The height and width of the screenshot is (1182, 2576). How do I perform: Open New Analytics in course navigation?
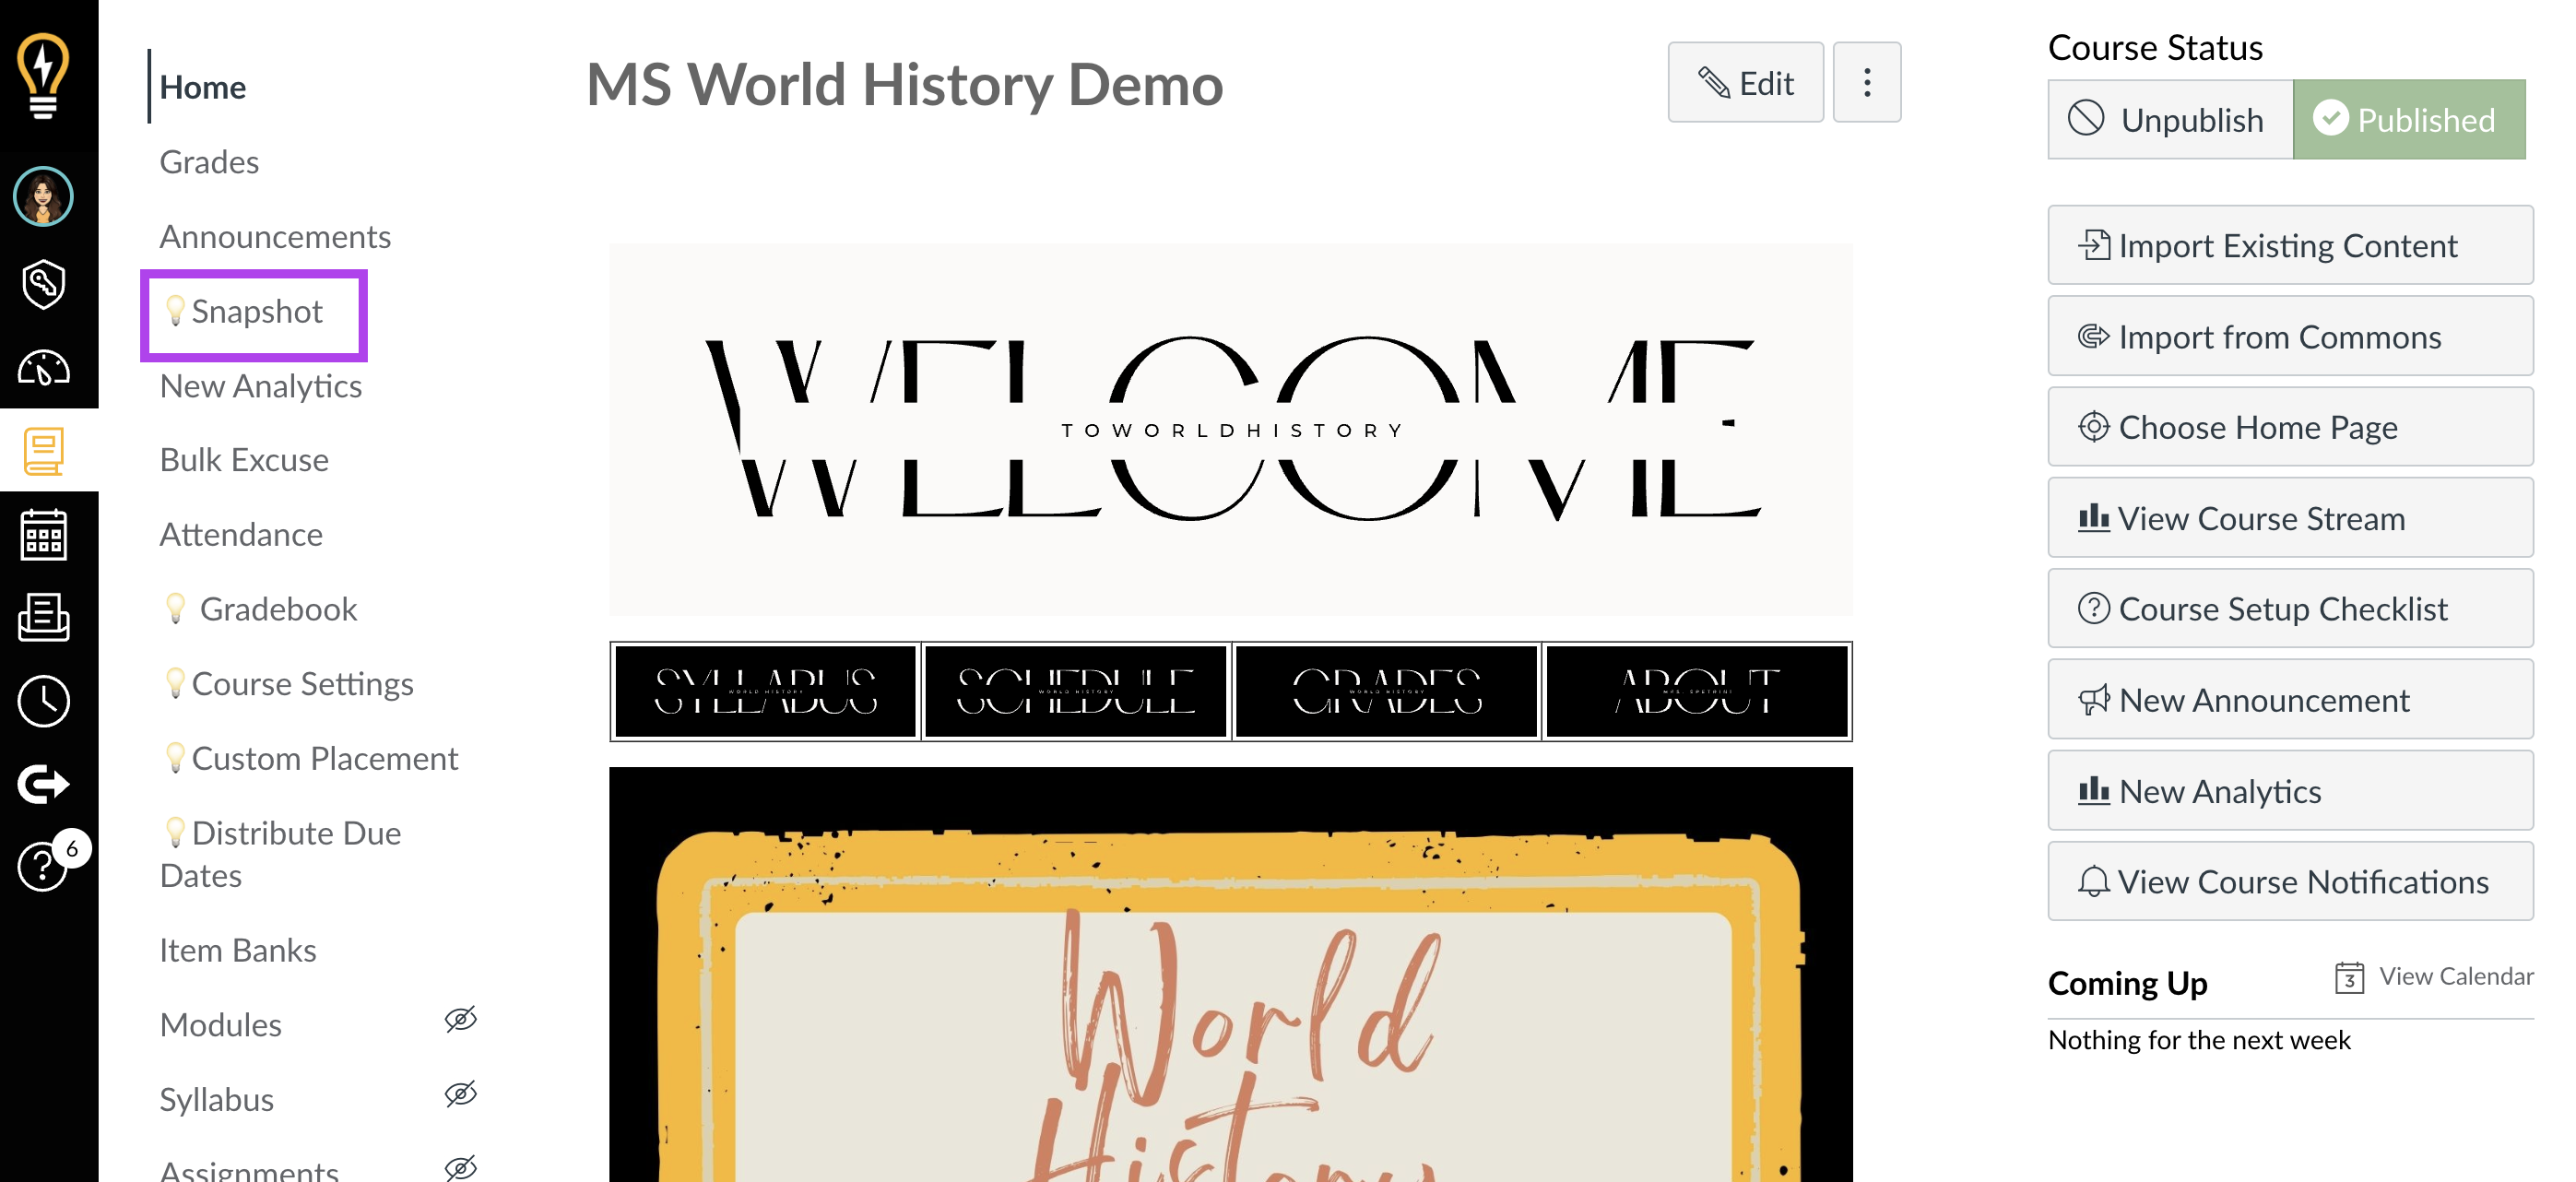click(260, 386)
